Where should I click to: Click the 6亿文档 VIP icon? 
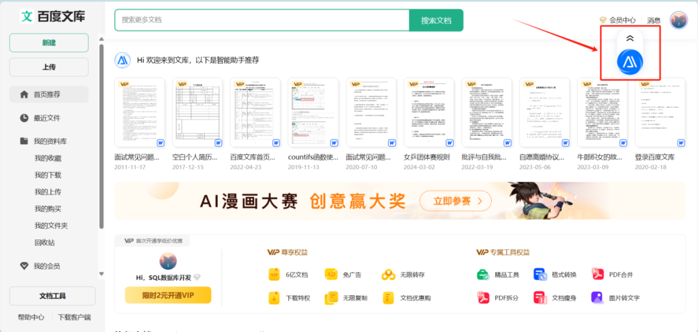274,275
